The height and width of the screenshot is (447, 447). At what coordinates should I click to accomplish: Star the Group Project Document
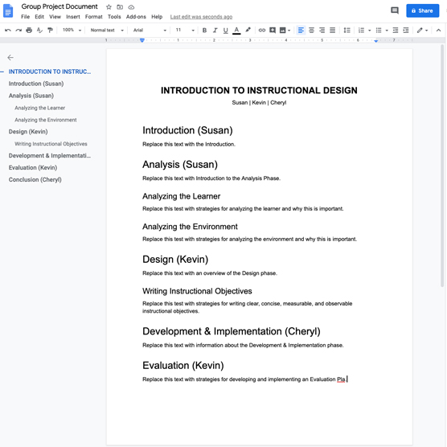point(109,7)
